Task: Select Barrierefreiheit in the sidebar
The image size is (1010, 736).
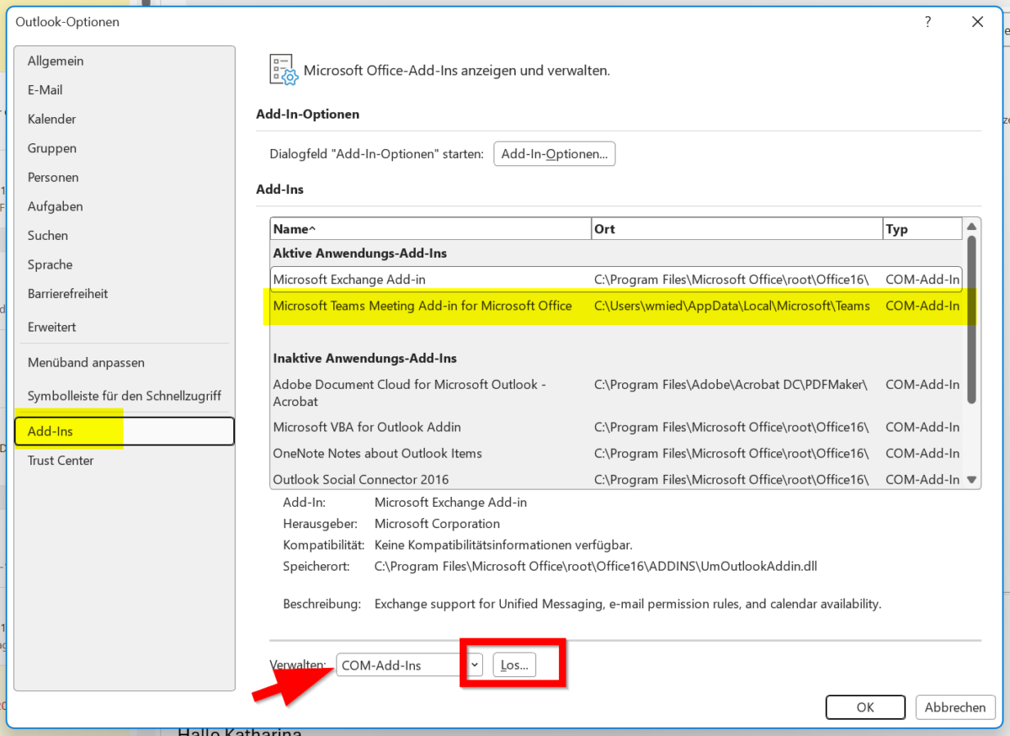Action: [124, 293]
